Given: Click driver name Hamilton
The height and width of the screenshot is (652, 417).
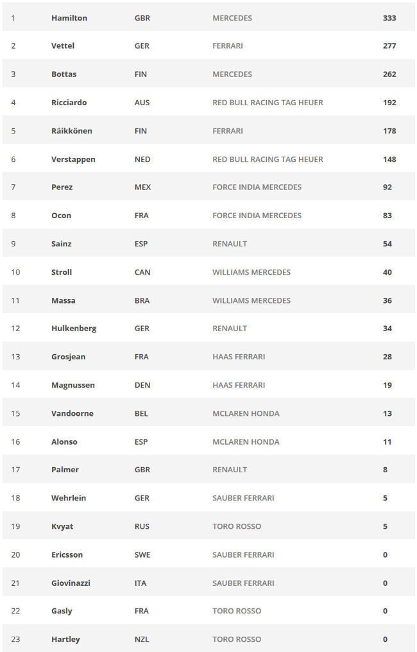Looking at the screenshot, I should point(69,18).
